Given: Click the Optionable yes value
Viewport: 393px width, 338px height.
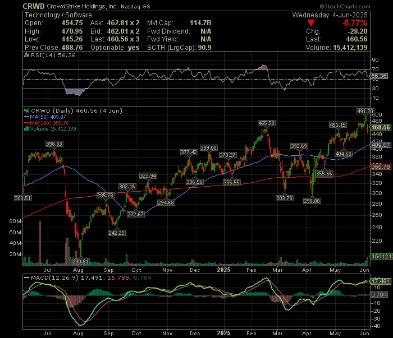Looking at the screenshot, I should (x=134, y=48).
